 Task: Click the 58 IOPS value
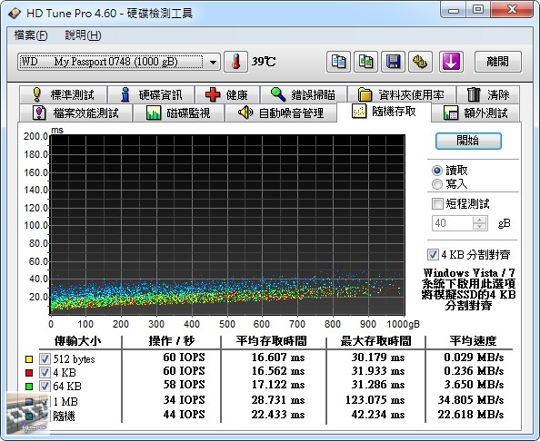(185, 385)
